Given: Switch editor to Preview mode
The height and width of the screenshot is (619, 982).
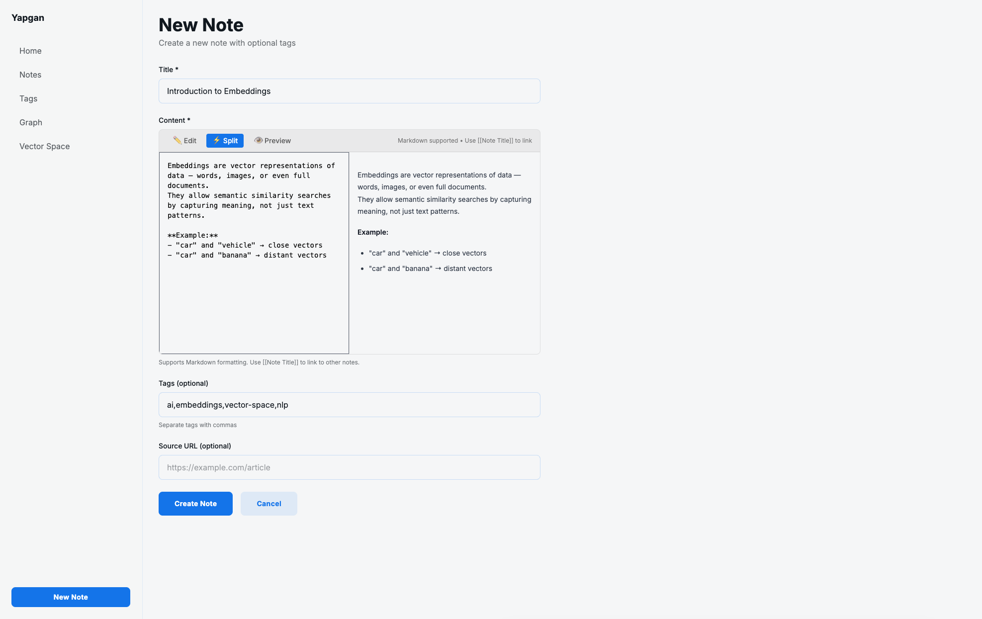Looking at the screenshot, I should tap(272, 141).
